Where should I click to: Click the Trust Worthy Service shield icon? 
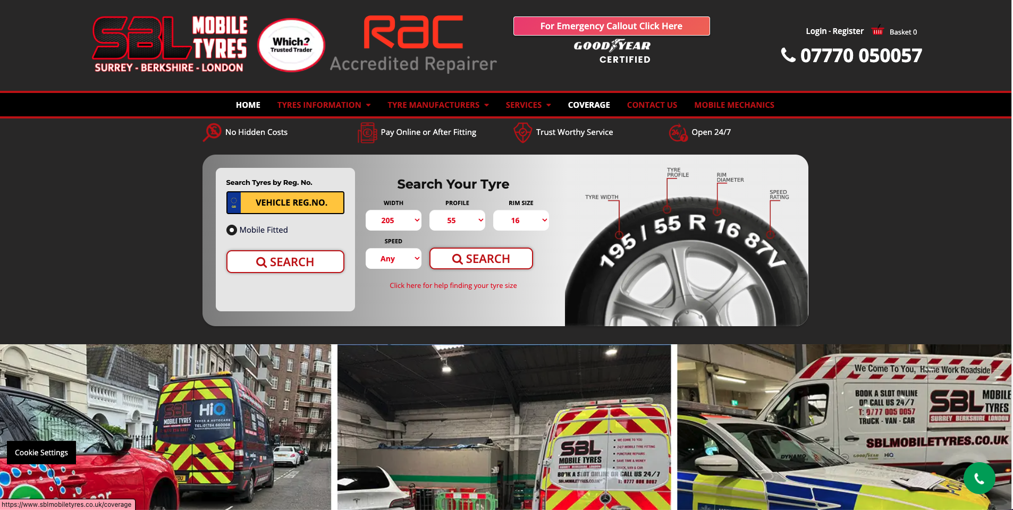(523, 132)
